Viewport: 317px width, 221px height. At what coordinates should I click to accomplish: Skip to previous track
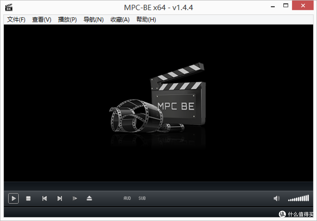[x=45, y=198]
